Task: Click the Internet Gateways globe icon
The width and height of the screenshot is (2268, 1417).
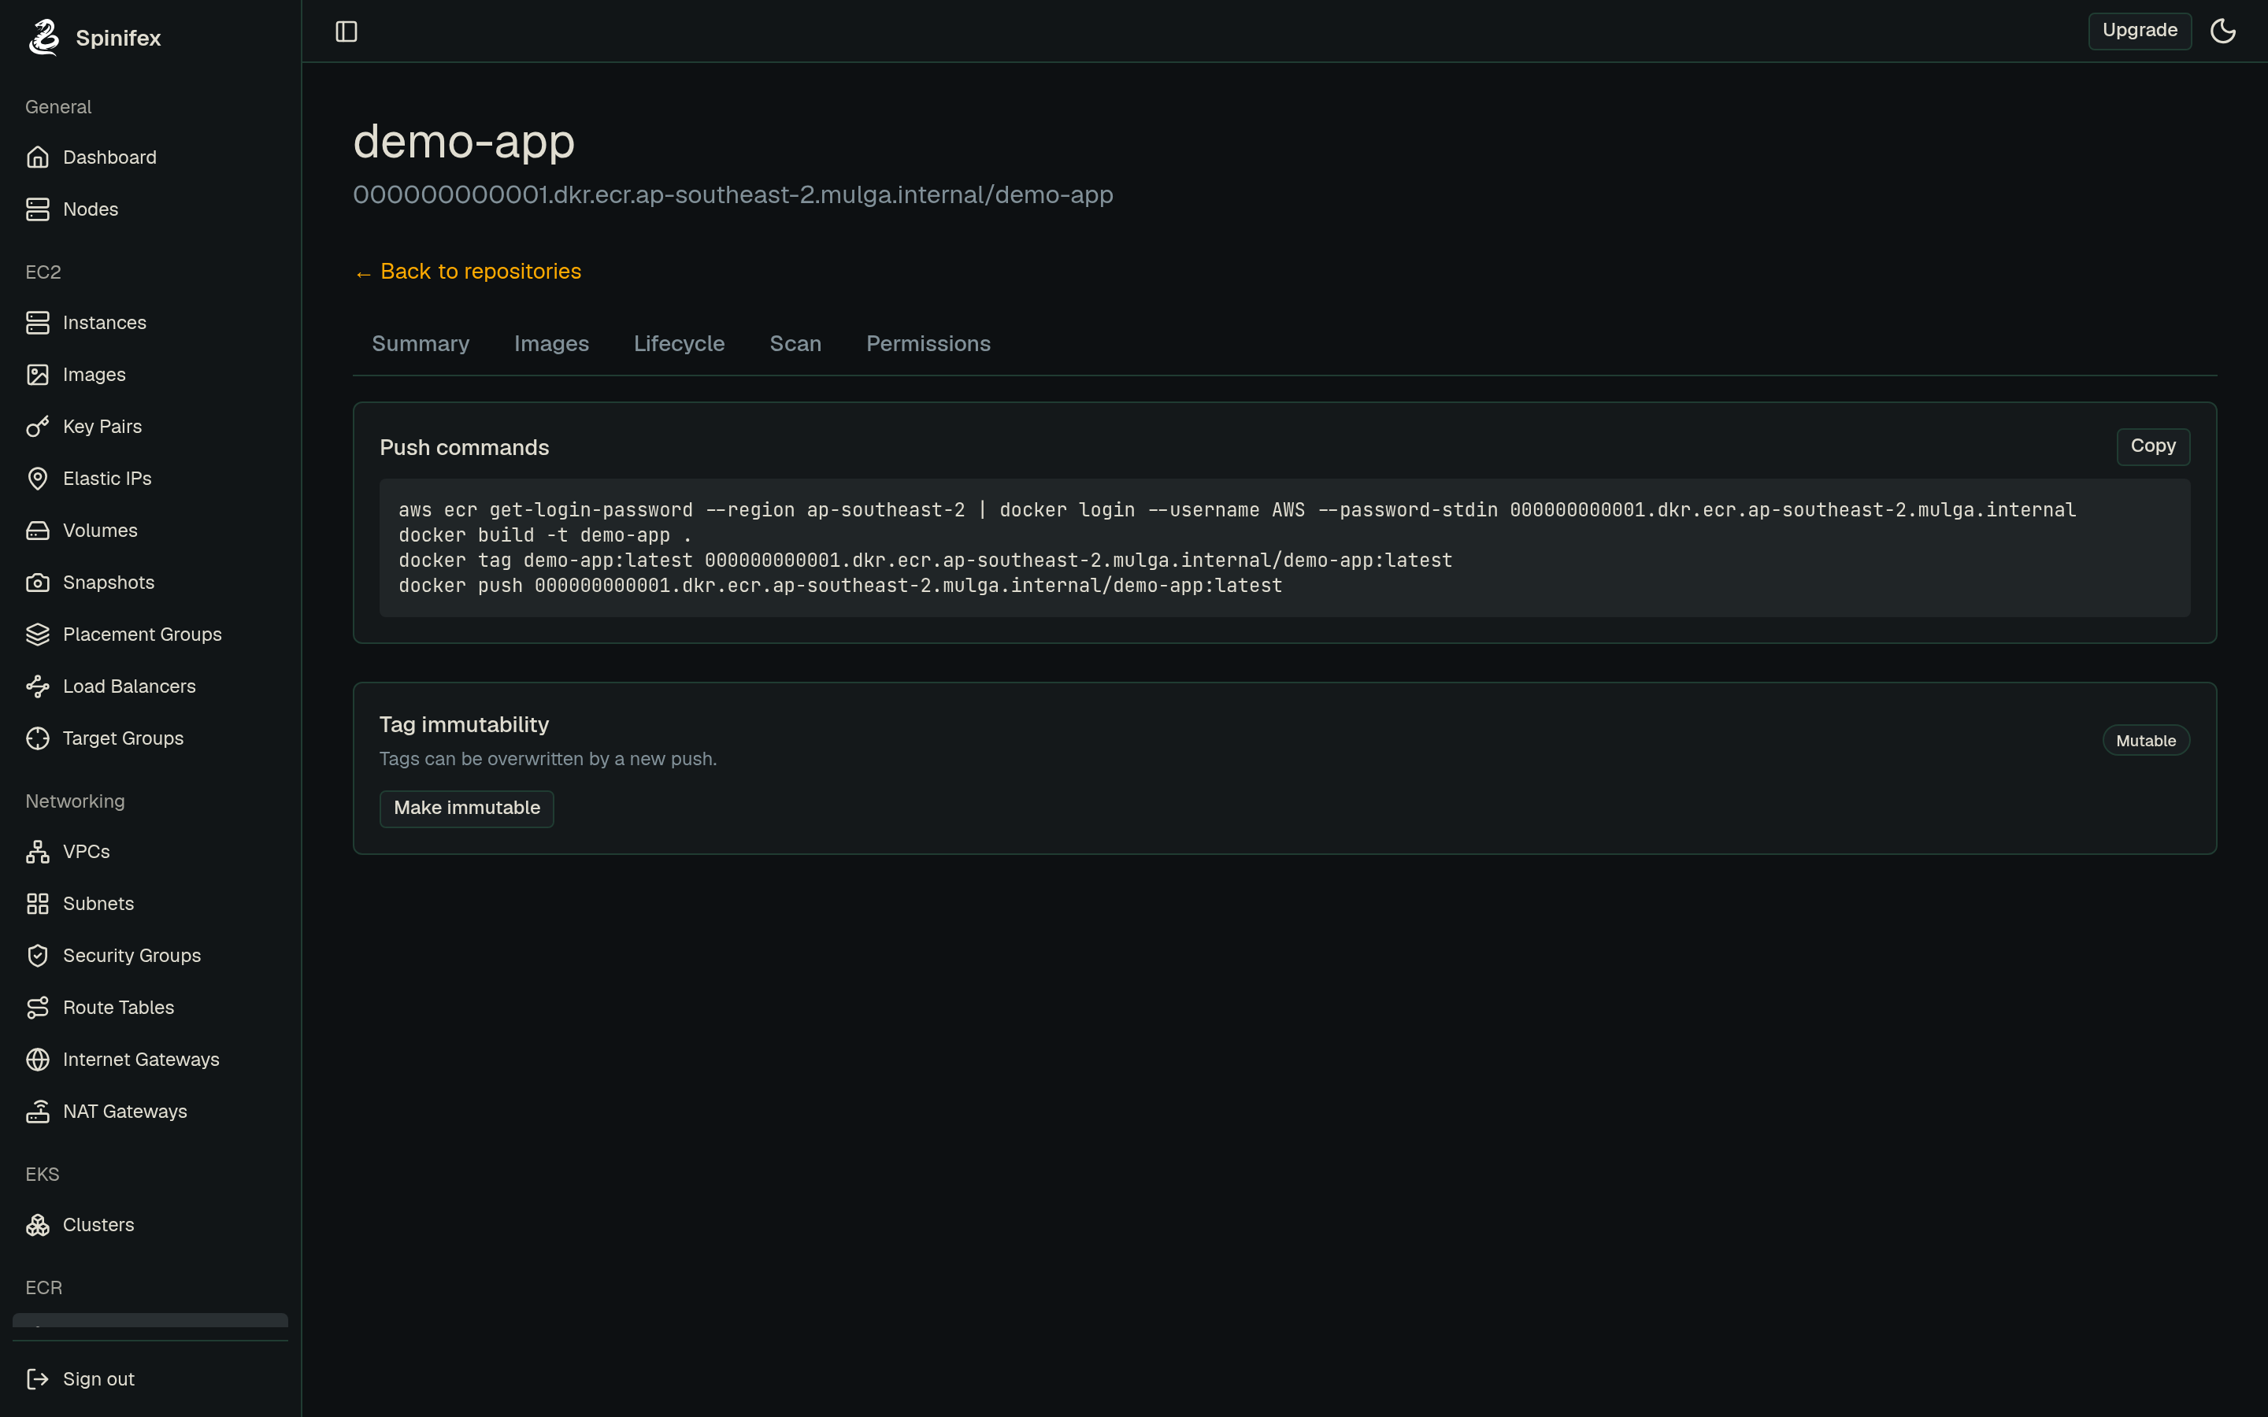Action: (x=38, y=1060)
